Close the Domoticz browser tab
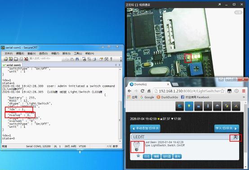The width and height of the screenshot is (249, 170). pyautogui.click(x=168, y=84)
